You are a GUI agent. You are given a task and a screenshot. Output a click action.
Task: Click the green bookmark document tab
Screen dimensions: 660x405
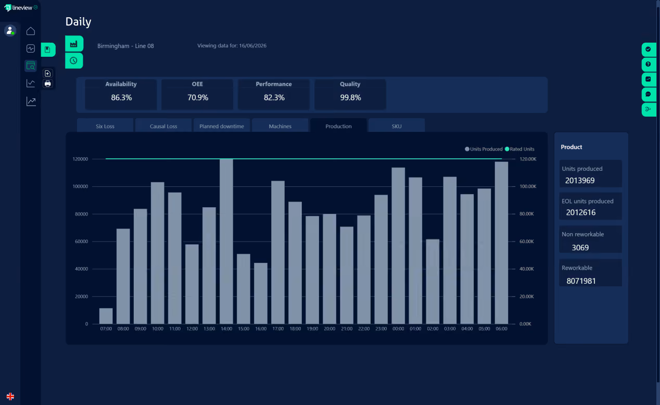tap(48, 50)
